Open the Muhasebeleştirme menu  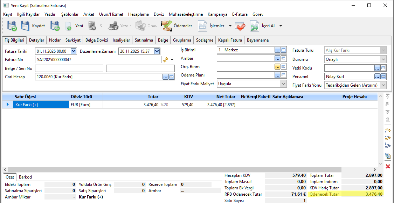[186, 14]
